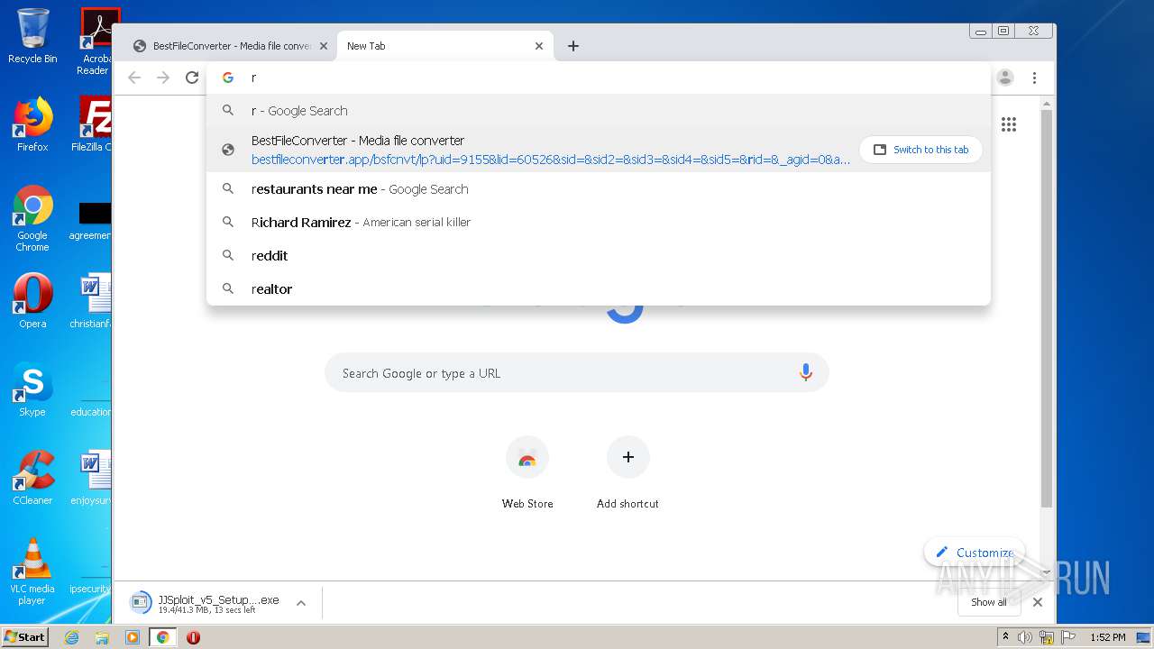The height and width of the screenshot is (649, 1154).
Task: Click the taskbar clock showing 1:52 PM
Action: coord(1107,637)
